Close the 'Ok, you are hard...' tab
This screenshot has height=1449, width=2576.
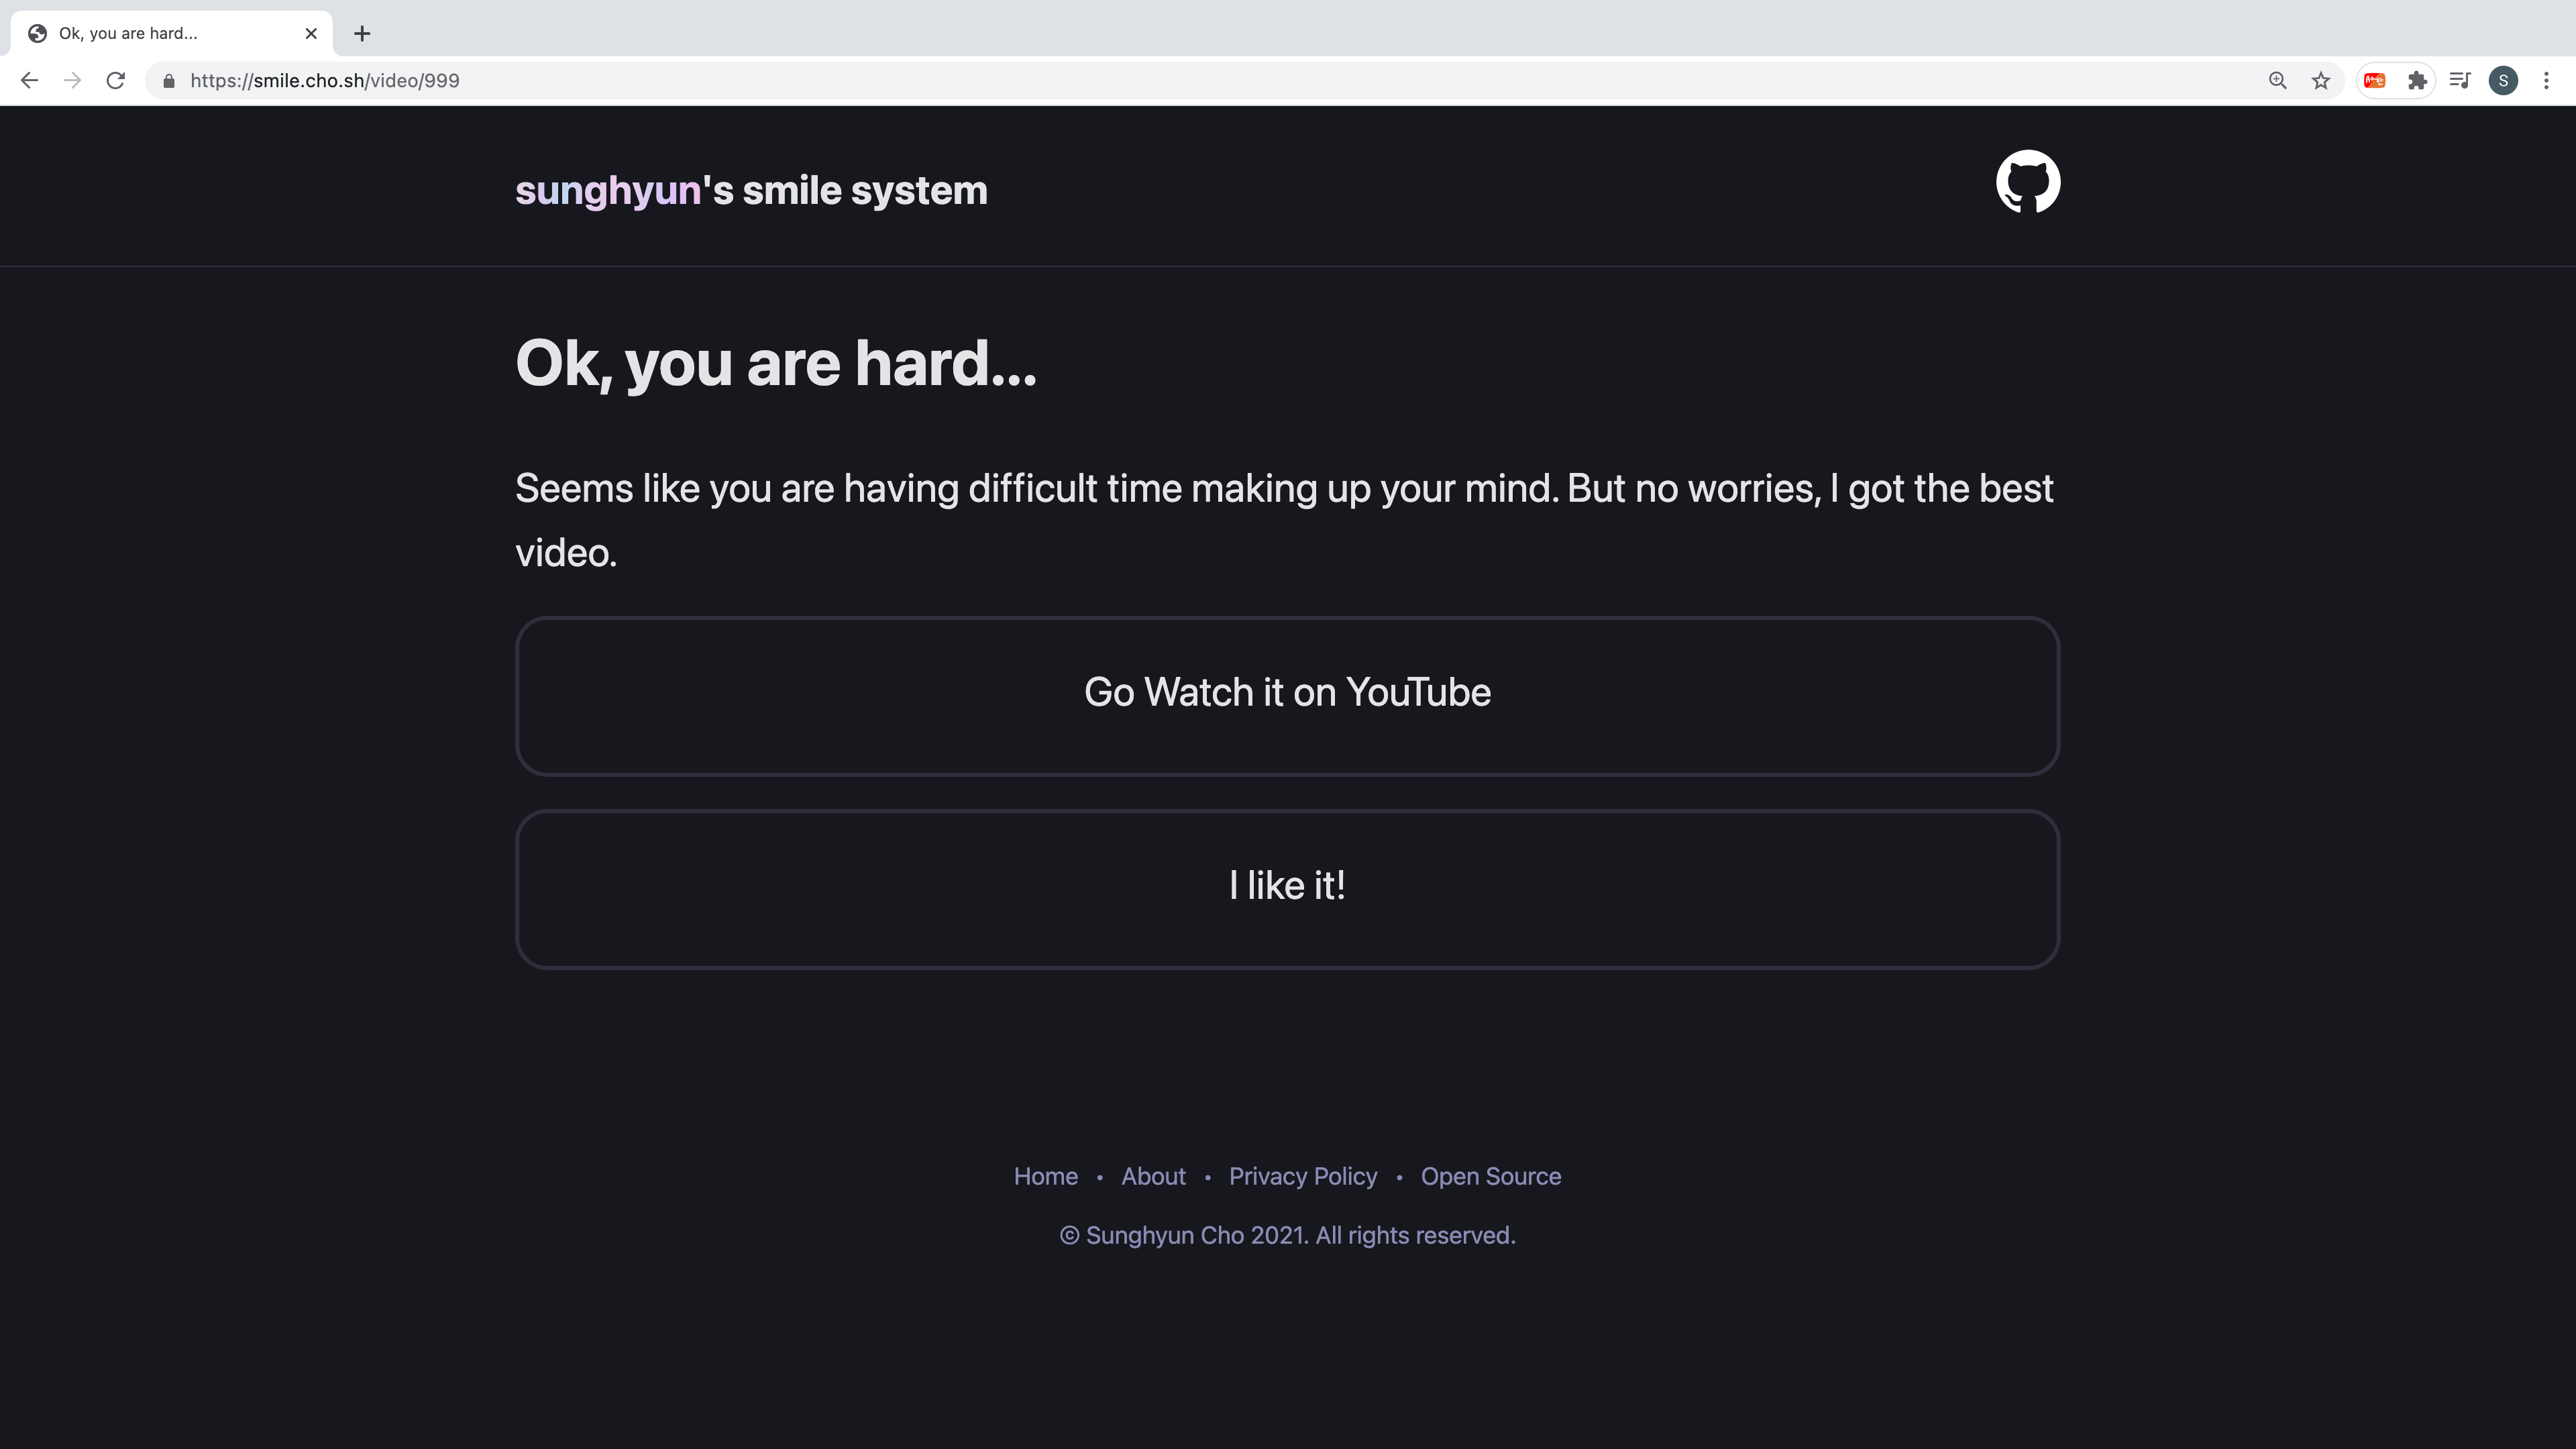coord(311,34)
